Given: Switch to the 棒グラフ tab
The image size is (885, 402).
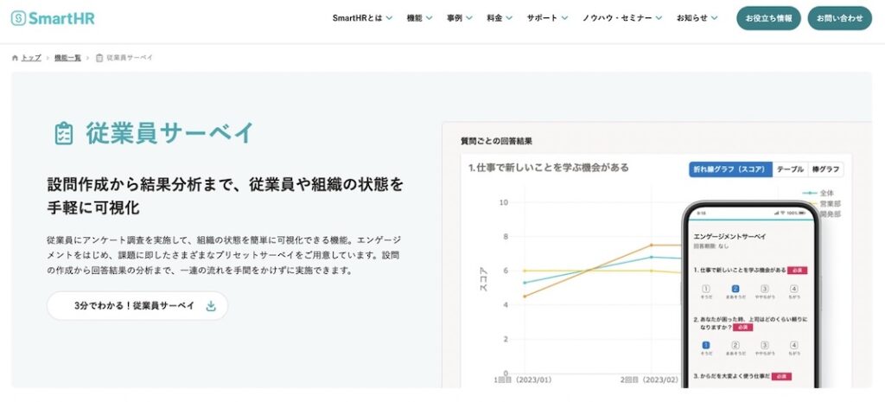Looking at the screenshot, I should (825, 169).
